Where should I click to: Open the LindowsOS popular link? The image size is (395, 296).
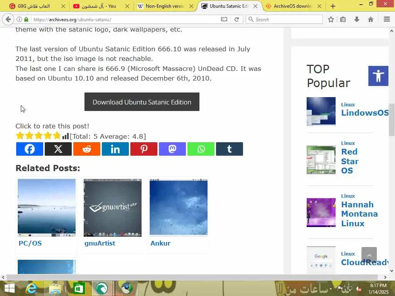click(365, 113)
